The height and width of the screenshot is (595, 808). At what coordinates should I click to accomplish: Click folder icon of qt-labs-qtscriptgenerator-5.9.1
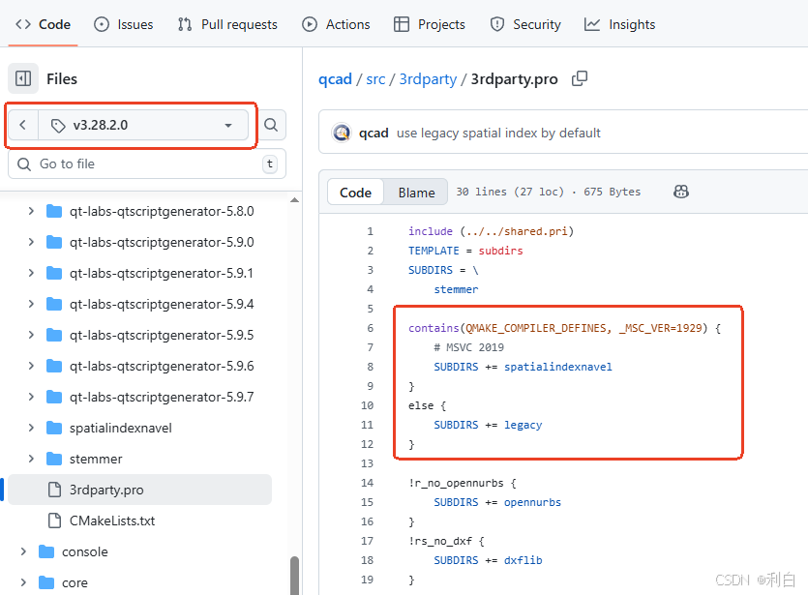54,273
